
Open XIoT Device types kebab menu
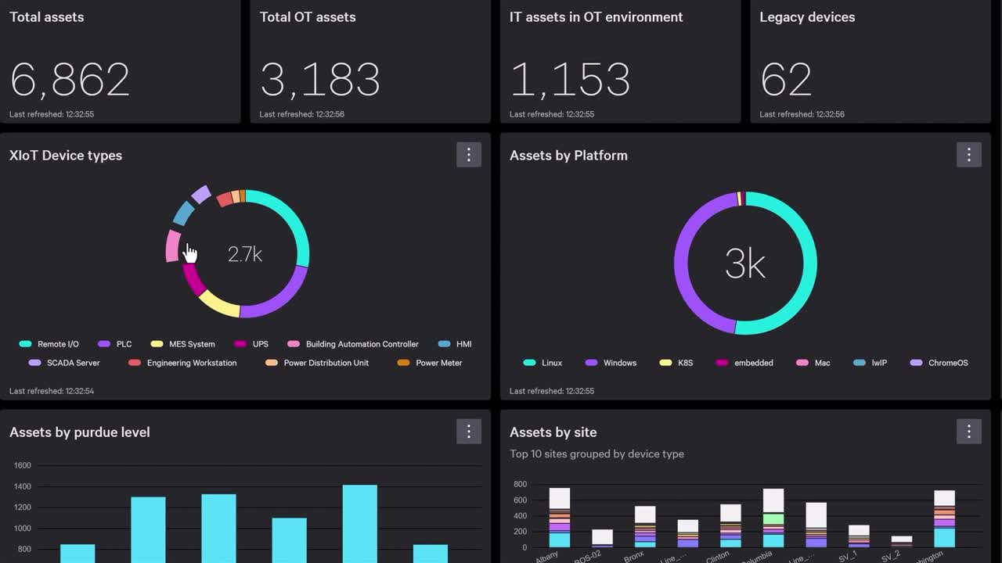coord(468,155)
